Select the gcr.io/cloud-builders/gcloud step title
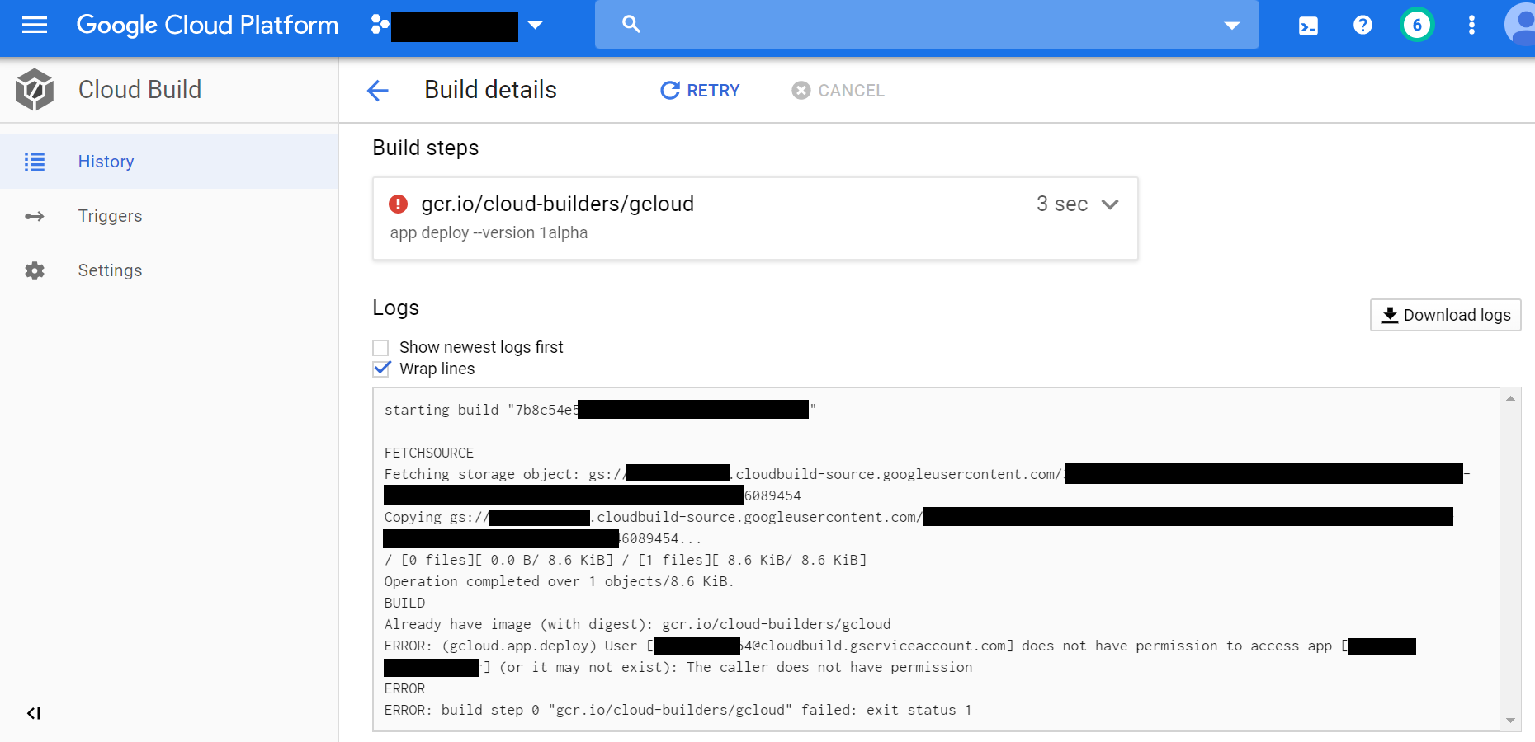 point(557,204)
